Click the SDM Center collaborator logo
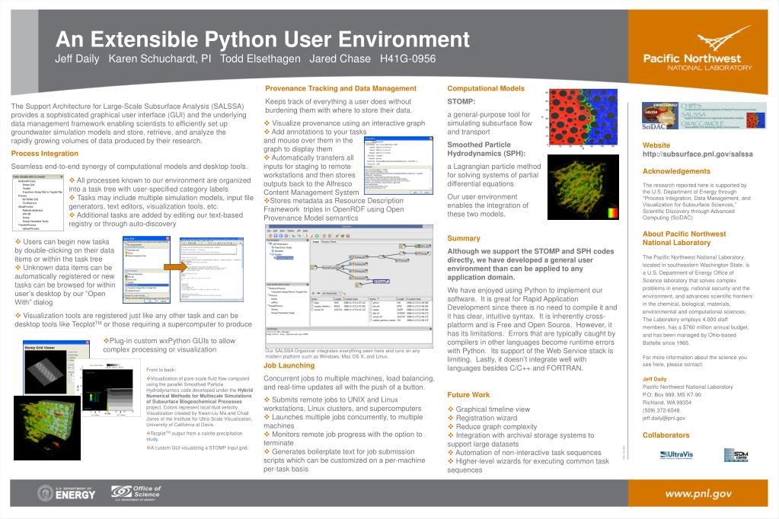 [736, 454]
